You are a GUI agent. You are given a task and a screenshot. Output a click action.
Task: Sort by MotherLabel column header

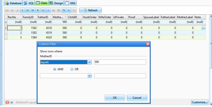point(185,17)
